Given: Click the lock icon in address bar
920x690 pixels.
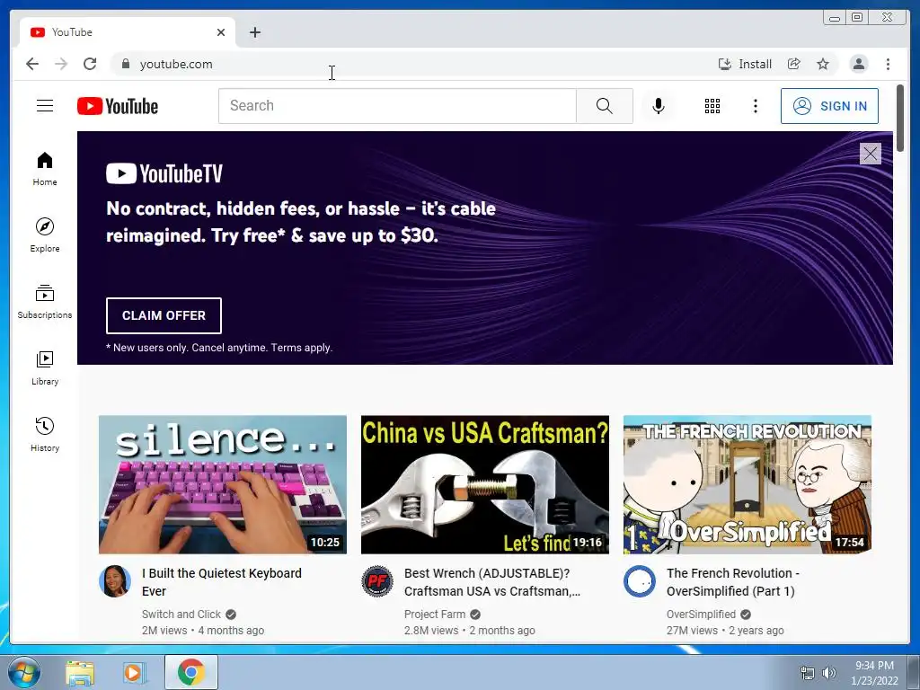Looking at the screenshot, I should [x=125, y=64].
